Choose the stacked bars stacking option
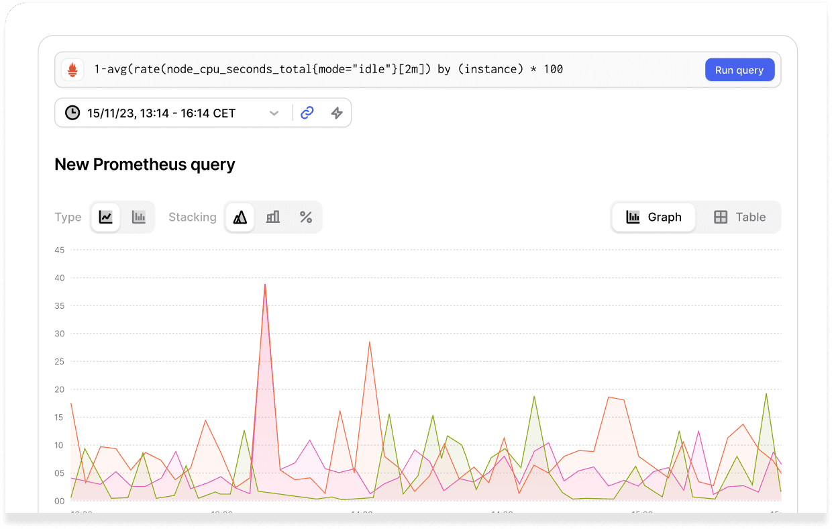This screenshot has width=832, height=529. tap(272, 216)
